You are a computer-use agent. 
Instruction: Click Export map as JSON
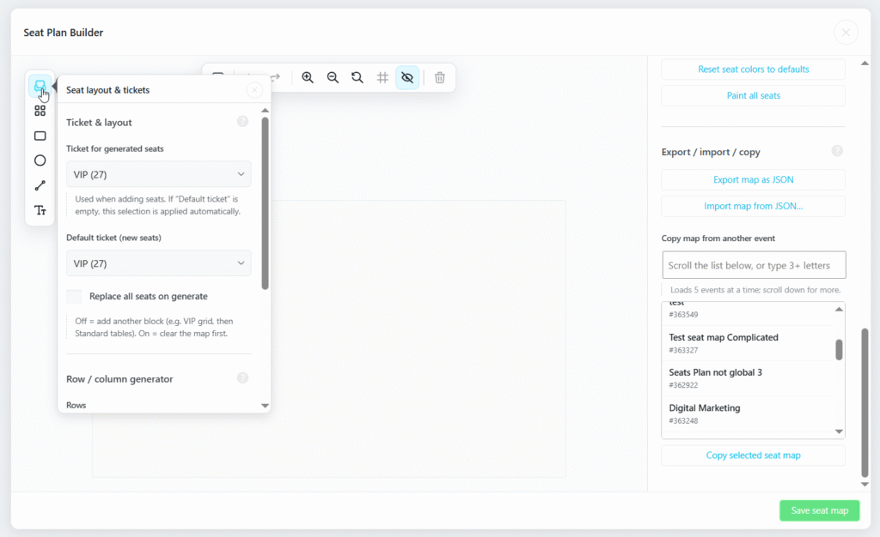(753, 180)
